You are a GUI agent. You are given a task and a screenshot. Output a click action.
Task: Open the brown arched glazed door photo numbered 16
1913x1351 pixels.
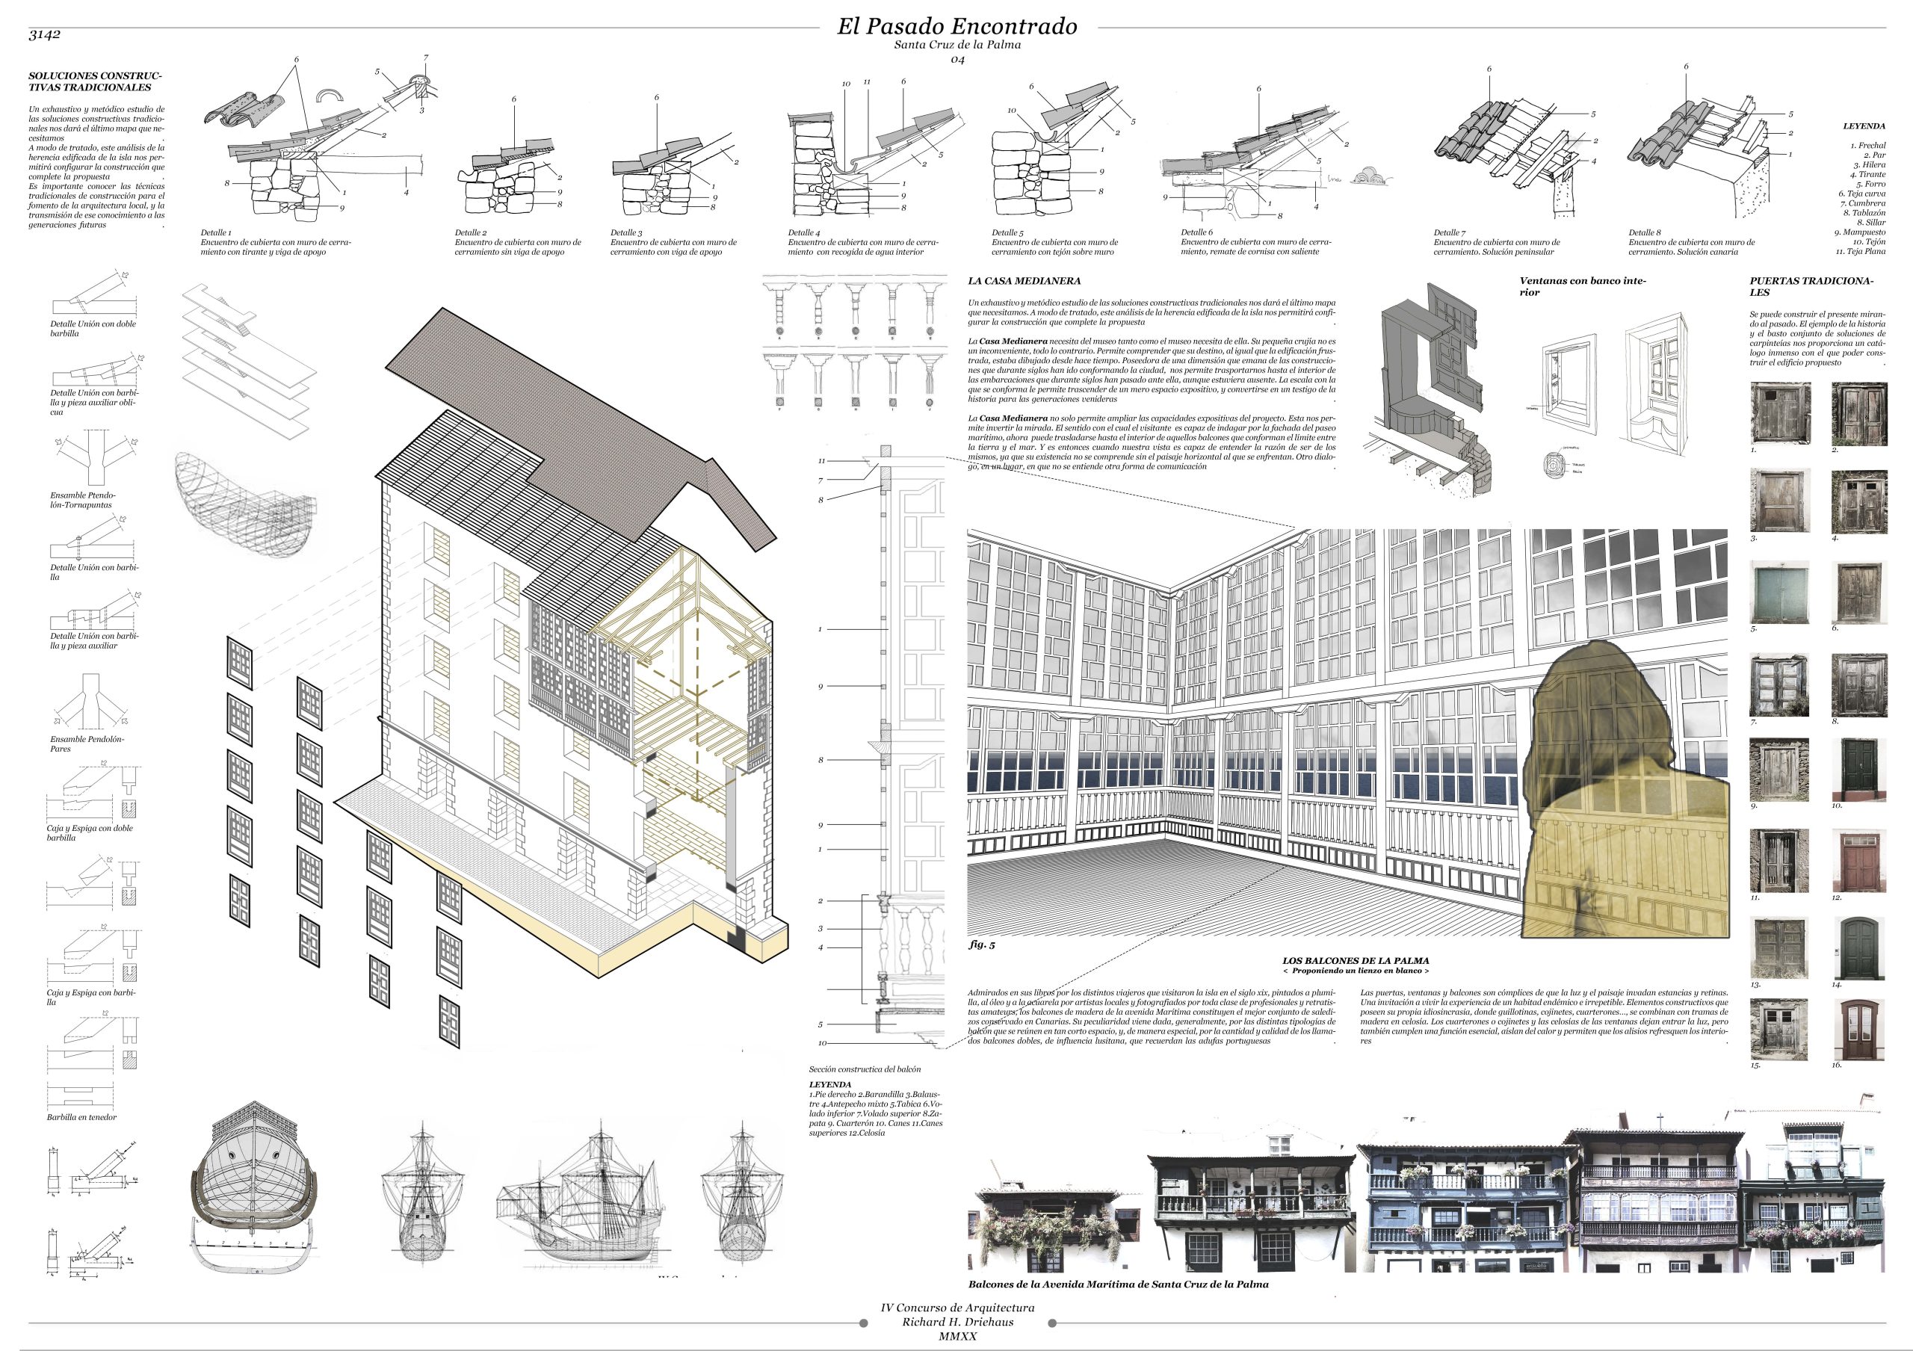1859,1029
